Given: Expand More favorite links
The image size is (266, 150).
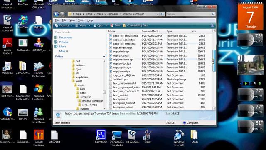Looking at the screenshot, I should pos(64,51).
